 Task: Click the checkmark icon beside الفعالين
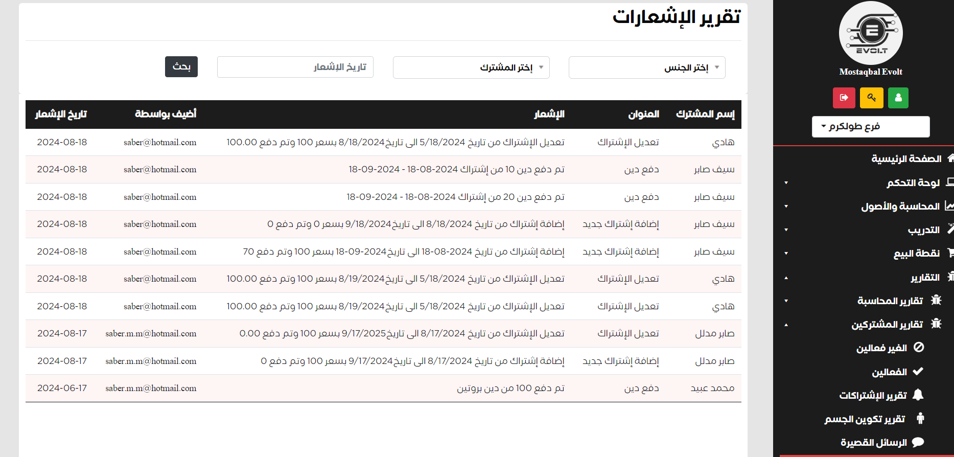pos(918,372)
